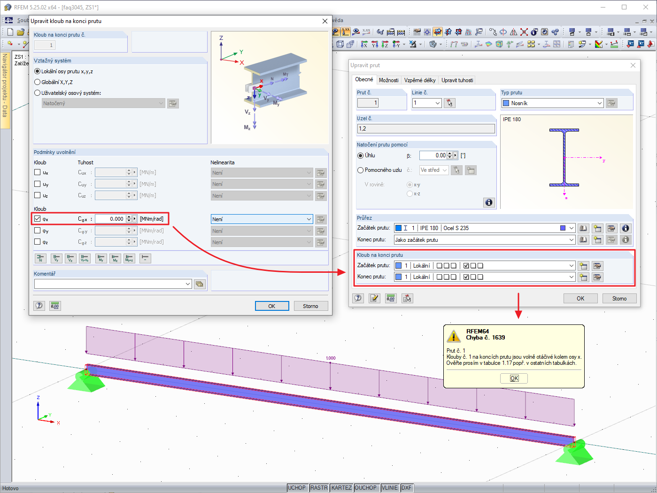Viewport: 657px width, 493px height.
Task: Click the Vz shear hinge preset icon
Action: 70,258
